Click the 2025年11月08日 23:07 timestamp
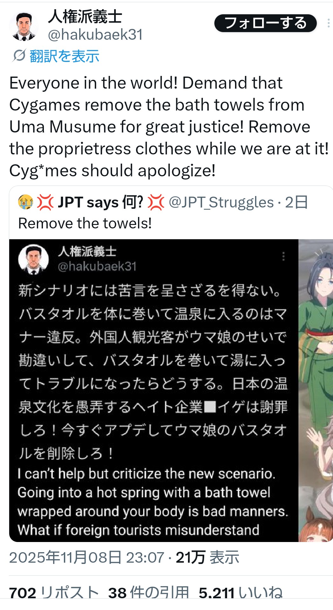Image resolution: width=333 pixels, height=610 pixels. coord(87,558)
